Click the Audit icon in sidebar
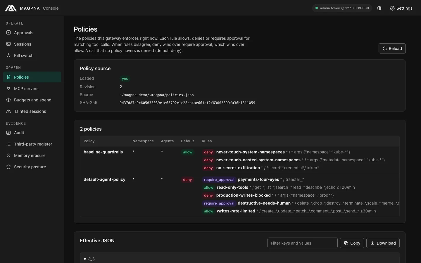The width and height of the screenshot is (421, 263). pyautogui.click(x=8, y=132)
